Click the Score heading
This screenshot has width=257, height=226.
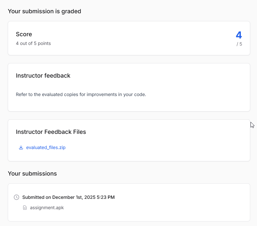24,34
